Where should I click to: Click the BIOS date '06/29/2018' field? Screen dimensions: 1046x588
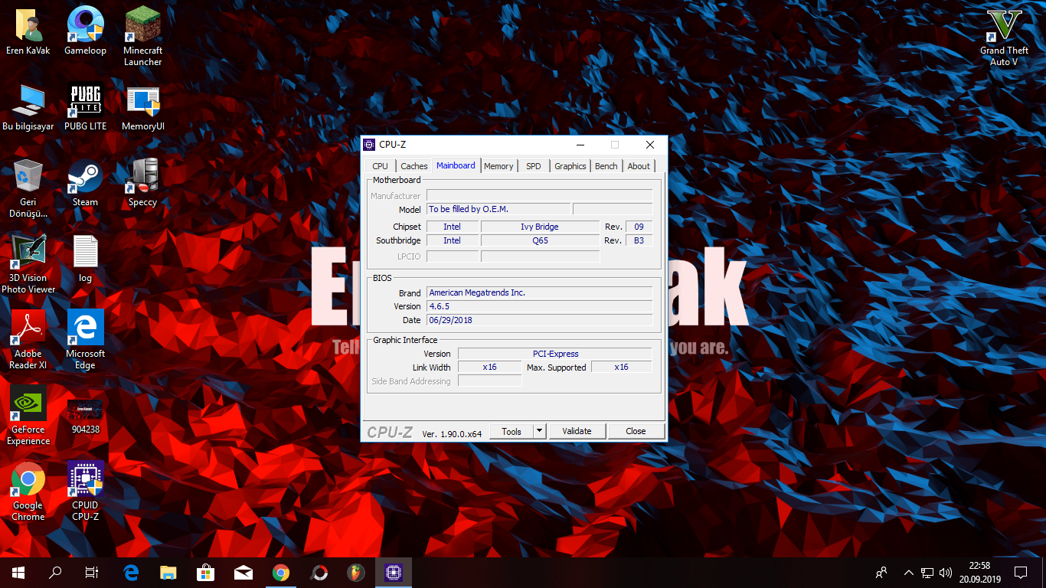click(x=540, y=320)
